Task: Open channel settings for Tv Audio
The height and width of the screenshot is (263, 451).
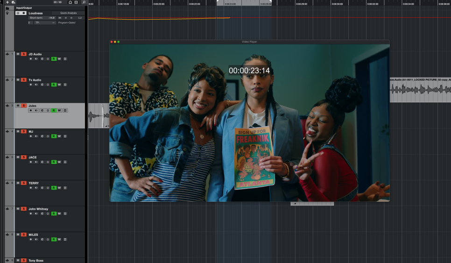Action: (42, 85)
